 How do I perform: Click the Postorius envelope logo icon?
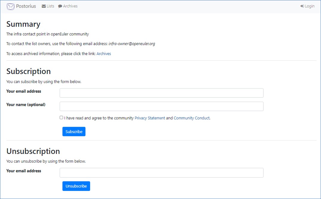click(x=10, y=6)
